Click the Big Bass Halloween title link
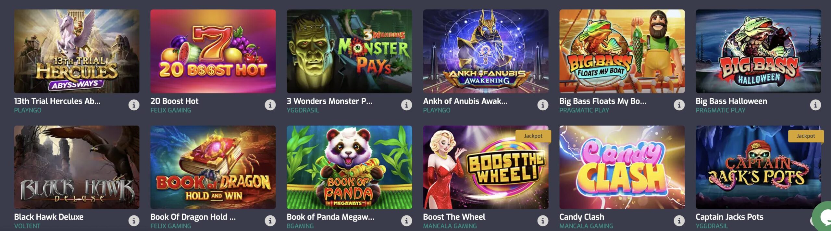831x231 pixels. (x=731, y=101)
